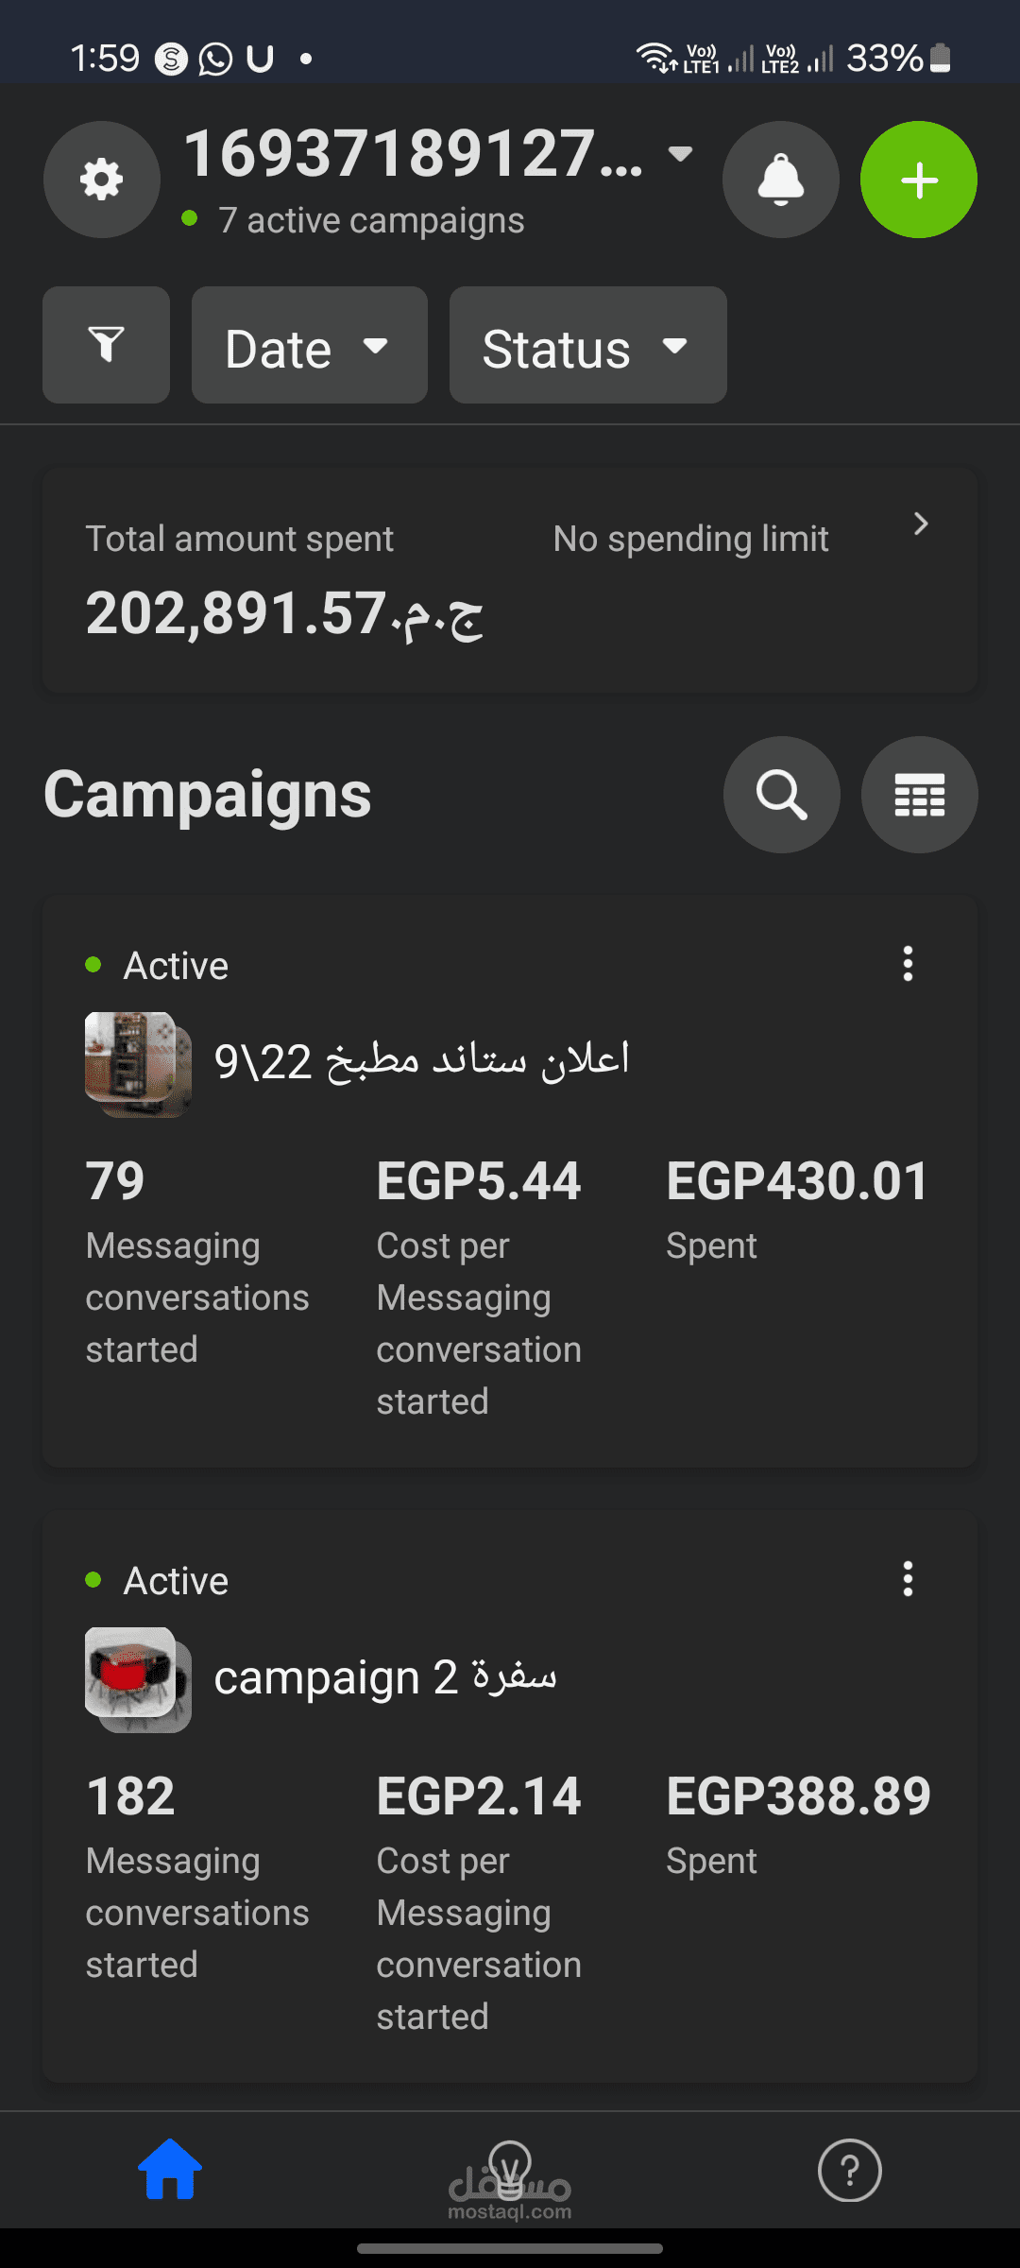Open the ad account selector dropdown arrow
Viewport: 1020px width, 2268px height.
coord(680,153)
